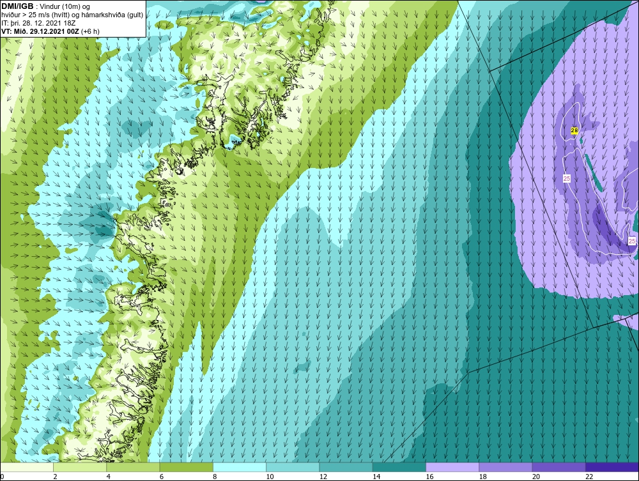Click the 25 contour label below the 28 marker

(x=566, y=178)
